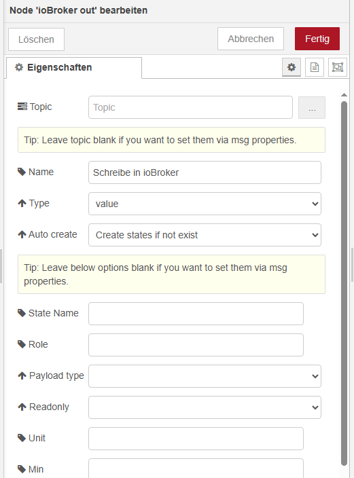Click the Role tag icon
The height and width of the screenshot is (478, 354).
click(x=22, y=344)
